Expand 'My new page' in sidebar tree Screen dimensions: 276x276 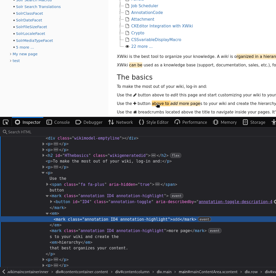tap(11, 54)
